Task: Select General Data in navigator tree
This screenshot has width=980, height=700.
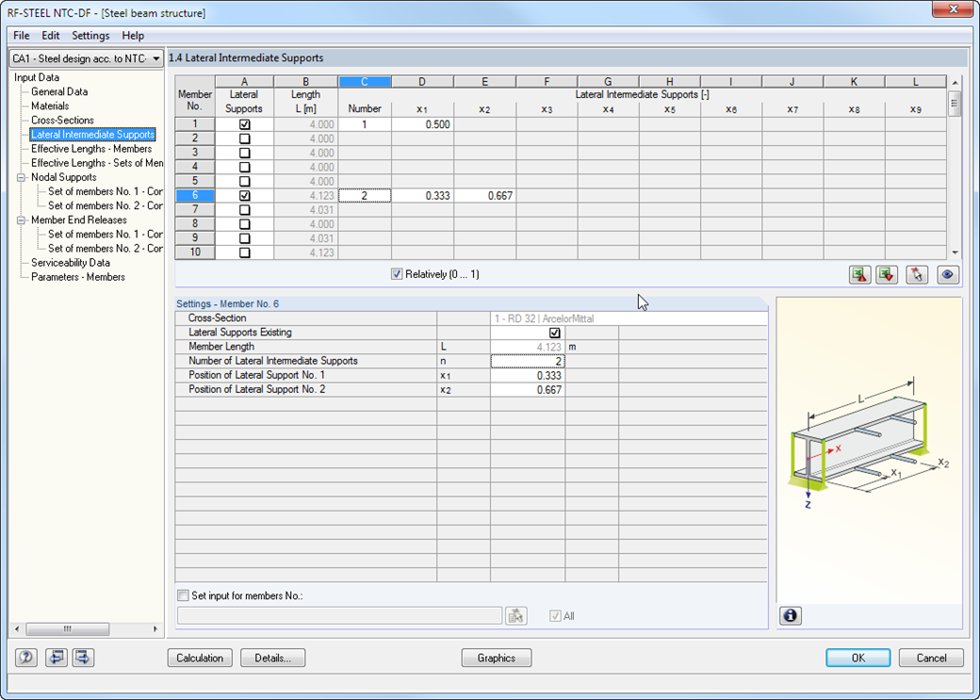Action: point(59,92)
